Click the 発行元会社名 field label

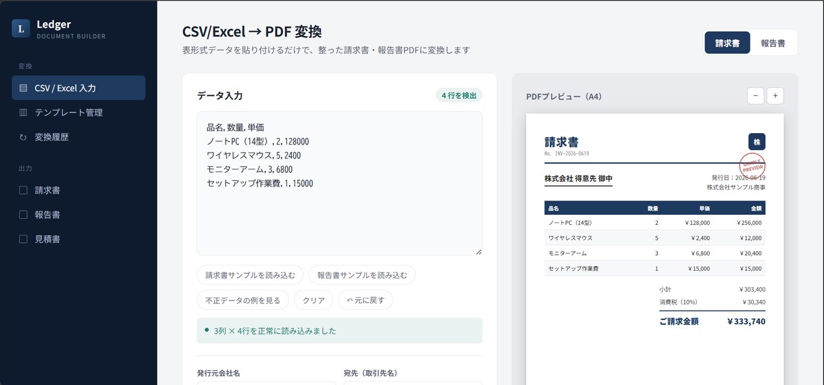pyautogui.click(x=219, y=373)
